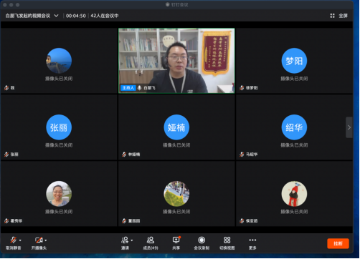Go to next page of participants

coord(349,127)
